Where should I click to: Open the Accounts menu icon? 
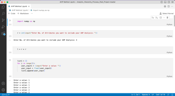[3, 83]
